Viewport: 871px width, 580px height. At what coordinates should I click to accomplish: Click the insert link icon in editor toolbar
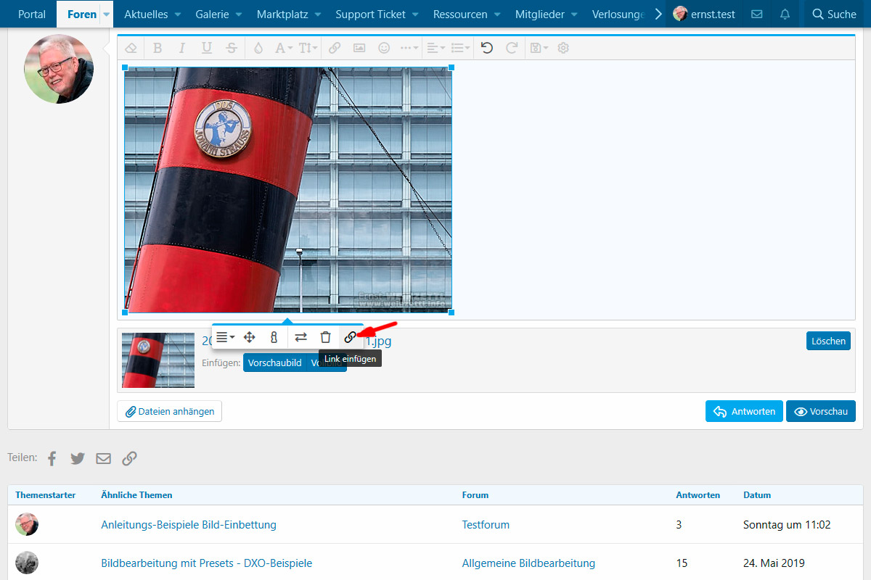[335, 48]
